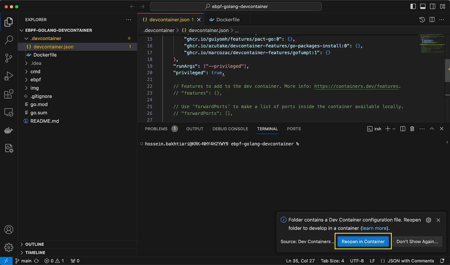
Task: Select the Run and Debug icon
Action: [9, 76]
